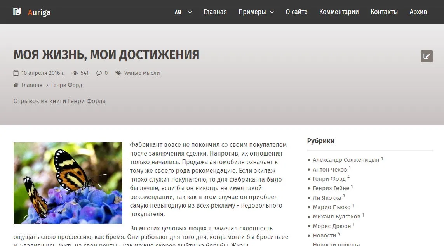Viewport: 444px width, 246px height.
Task: Click the edit post pencil icon
Action: (x=427, y=56)
